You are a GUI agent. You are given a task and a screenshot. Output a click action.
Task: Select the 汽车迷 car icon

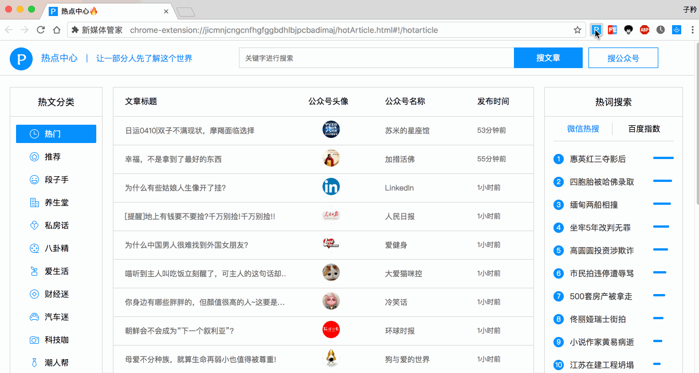coord(34,317)
